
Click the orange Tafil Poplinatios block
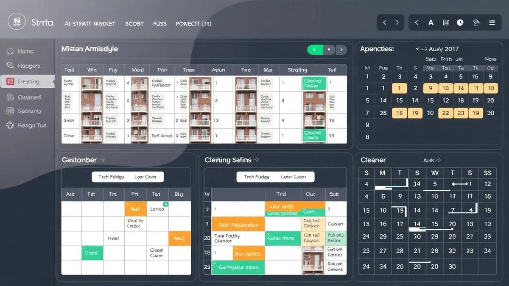point(238,225)
